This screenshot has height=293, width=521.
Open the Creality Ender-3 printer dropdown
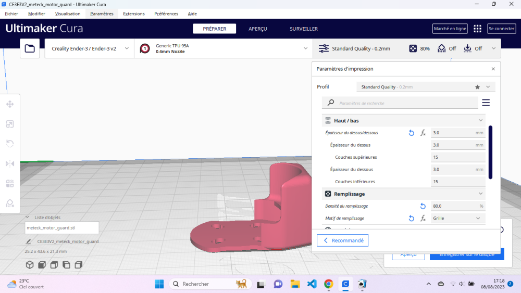coord(90,48)
